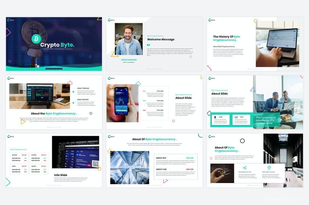Click centered 'About Of Byte Cryptocurrency' heading above skyscrapers
Viewport: 309px width, 205px height.
(x=154, y=139)
